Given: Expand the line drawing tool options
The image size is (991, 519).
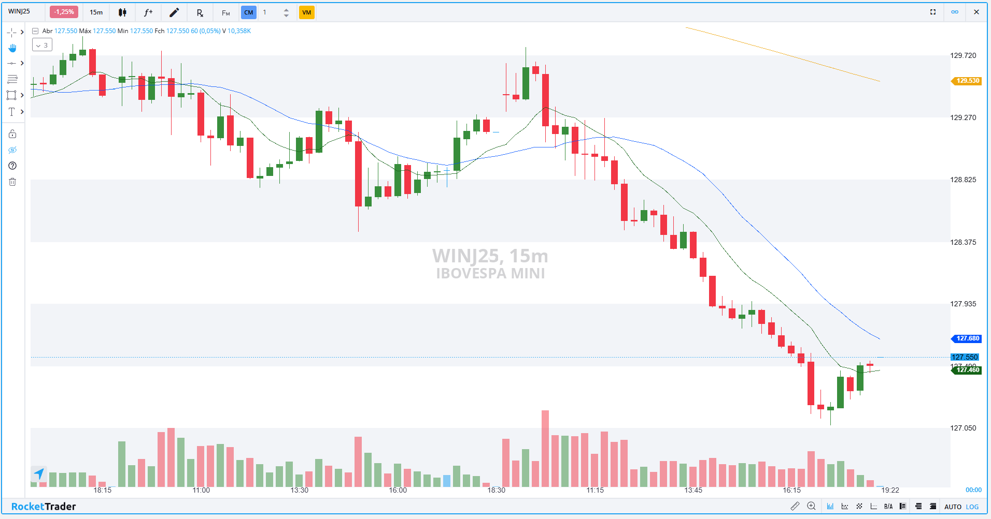Looking at the screenshot, I should (22, 63).
